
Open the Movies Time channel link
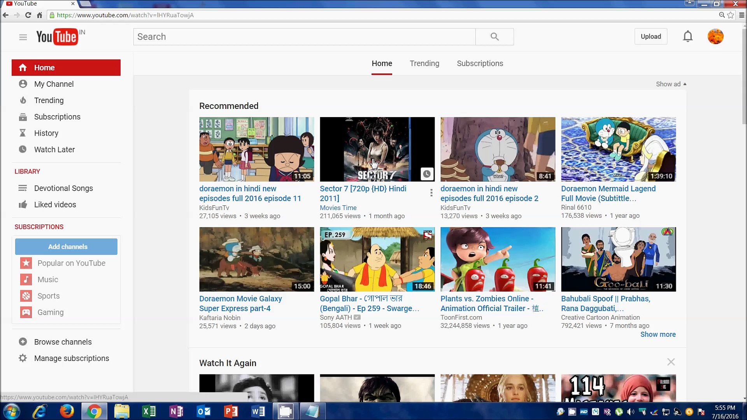click(338, 208)
